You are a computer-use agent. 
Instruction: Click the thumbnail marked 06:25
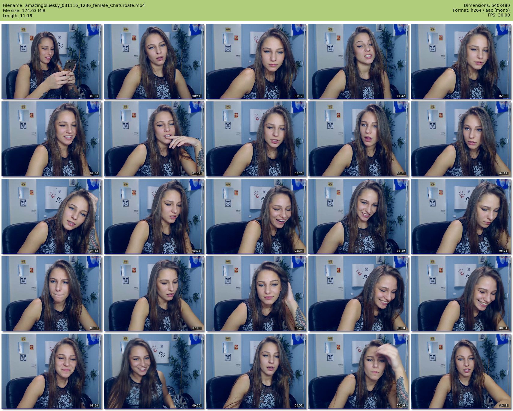click(461, 216)
